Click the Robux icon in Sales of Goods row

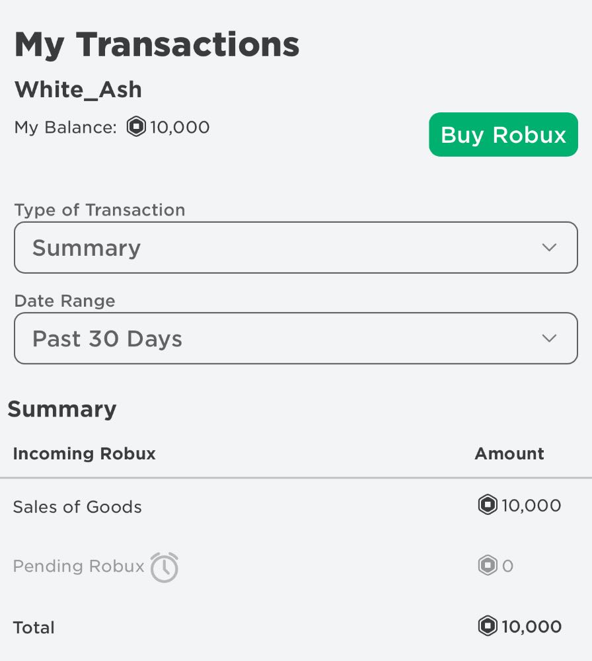(x=487, y=506)
